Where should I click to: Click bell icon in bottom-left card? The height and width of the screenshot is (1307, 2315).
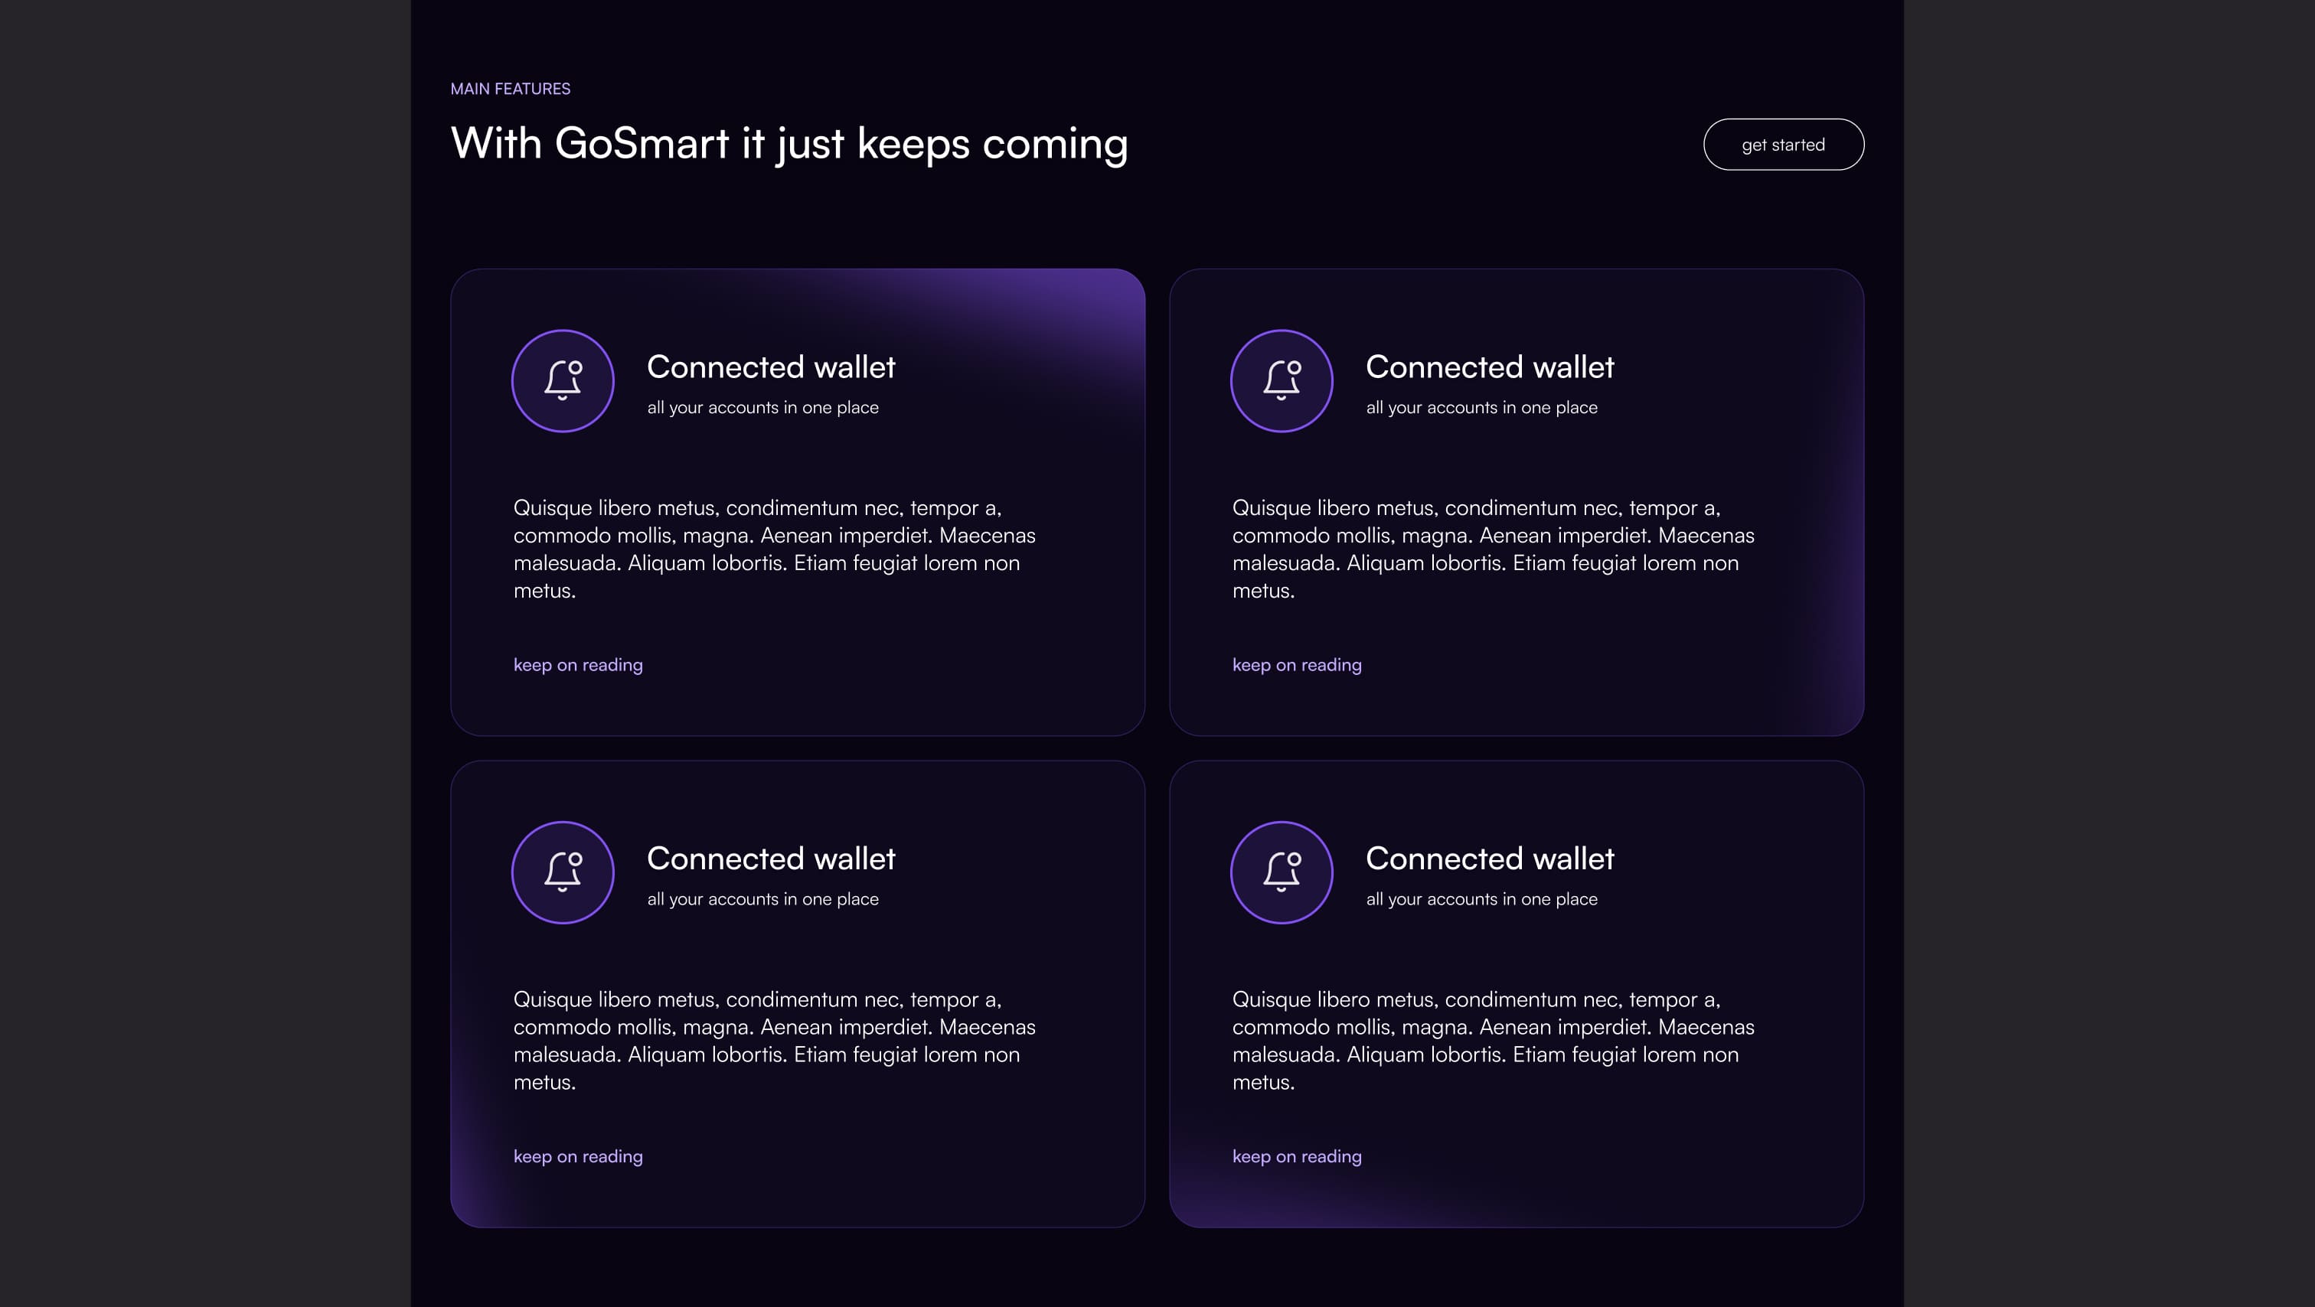[563, 872]
